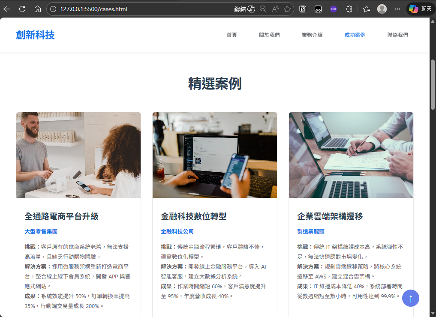This screenshot has width=436, height=317.
Task: Click the 總結 summarize button in address bar
Action: pos(245,9)
